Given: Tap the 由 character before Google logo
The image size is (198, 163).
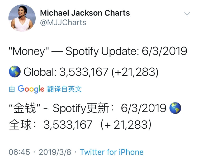Looking at the screenshot, I should tap(12, 89).
